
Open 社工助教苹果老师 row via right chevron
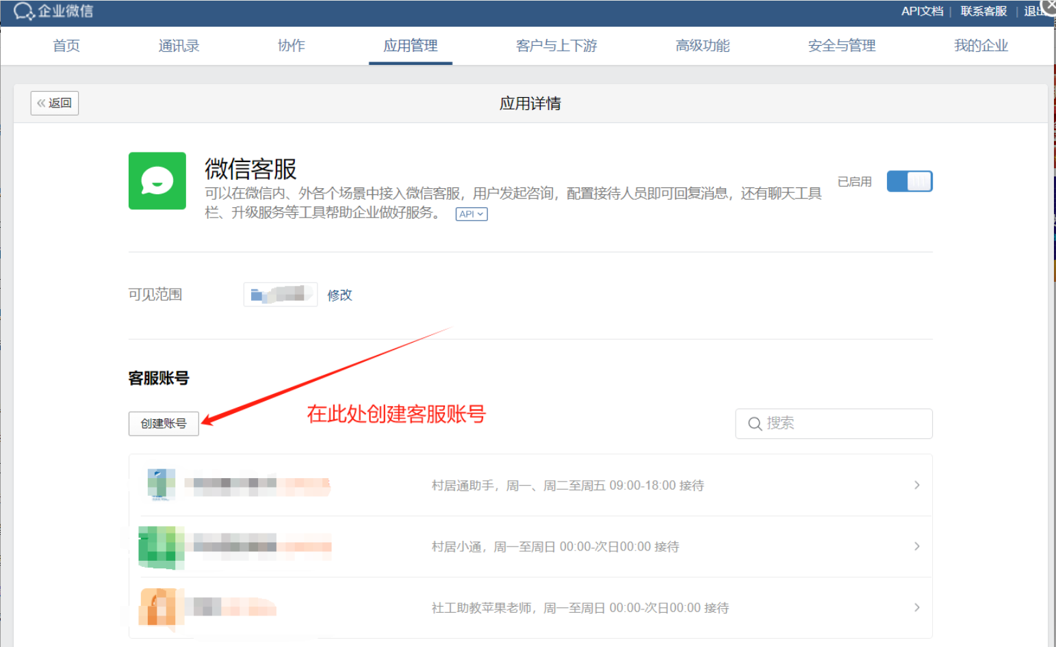(x=916, y=607)
